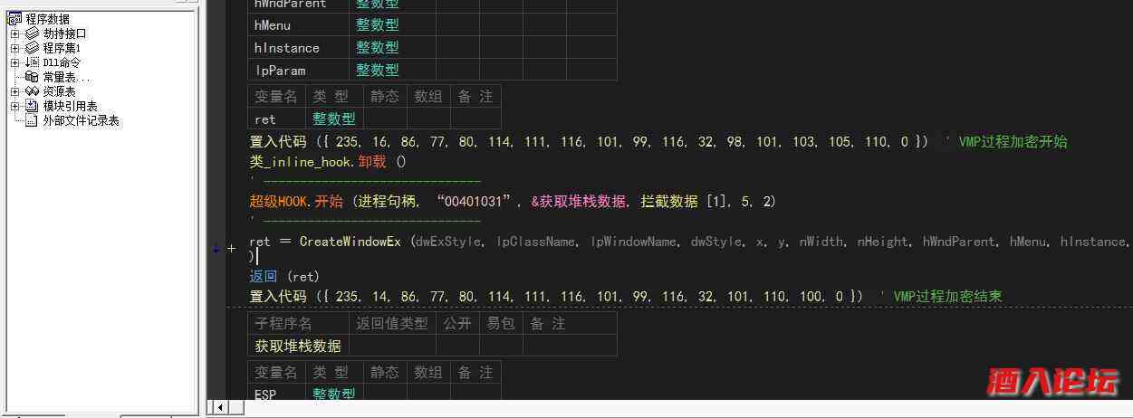Expand the 模块引用表 tree node

click(x=14, y=106)
